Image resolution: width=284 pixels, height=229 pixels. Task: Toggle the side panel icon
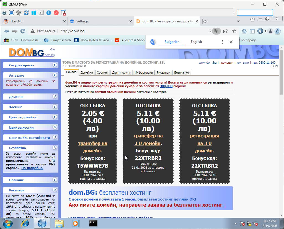point(252,31)
